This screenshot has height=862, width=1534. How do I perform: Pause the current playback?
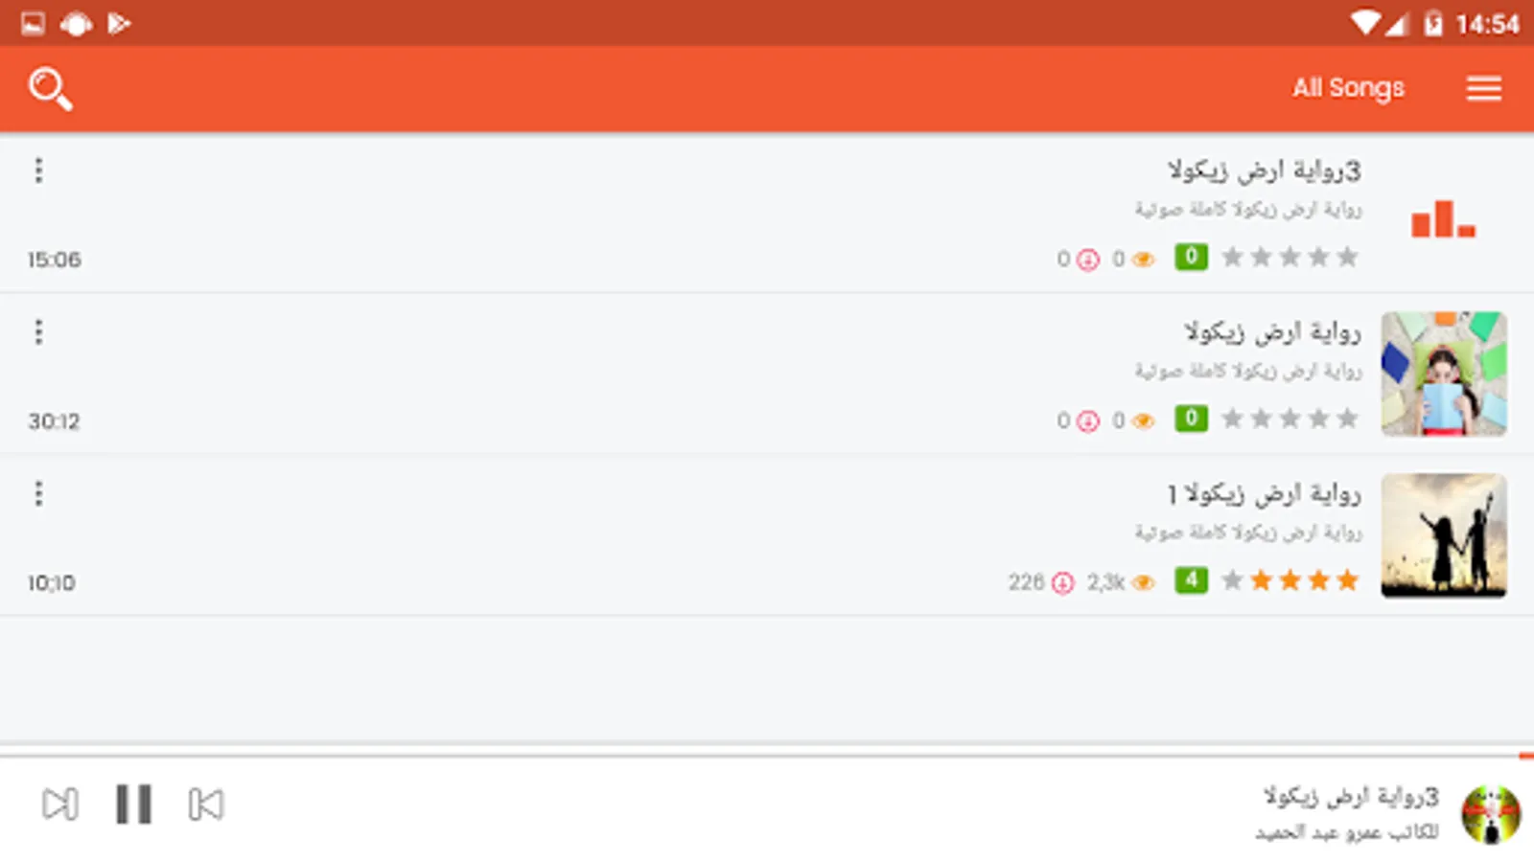click(133, 805)
